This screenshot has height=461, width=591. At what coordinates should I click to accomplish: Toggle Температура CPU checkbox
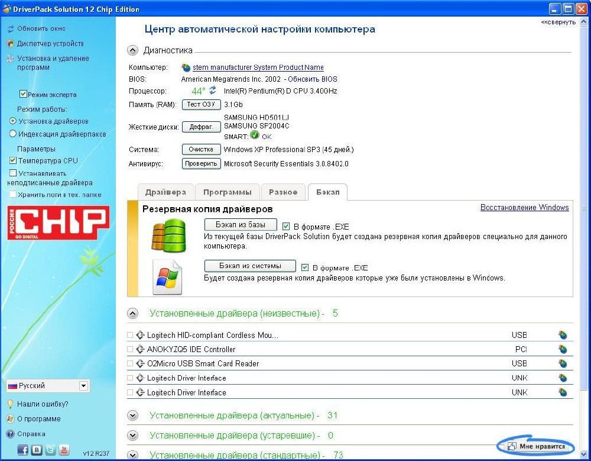13,160
